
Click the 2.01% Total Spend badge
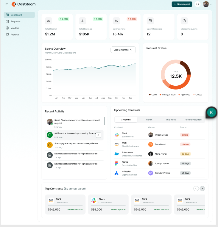click(x=64, y=19)
